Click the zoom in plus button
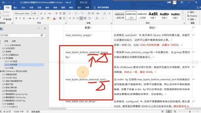Viewport: 201px width, 113px height. [x=198, y=112]
